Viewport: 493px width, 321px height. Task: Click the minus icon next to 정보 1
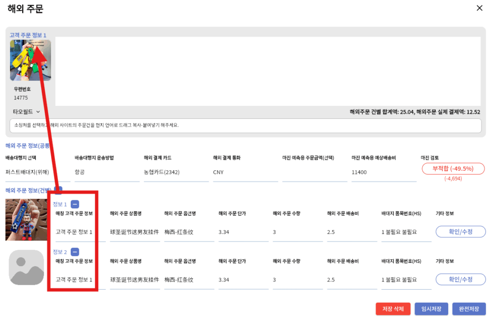[75, 204]
